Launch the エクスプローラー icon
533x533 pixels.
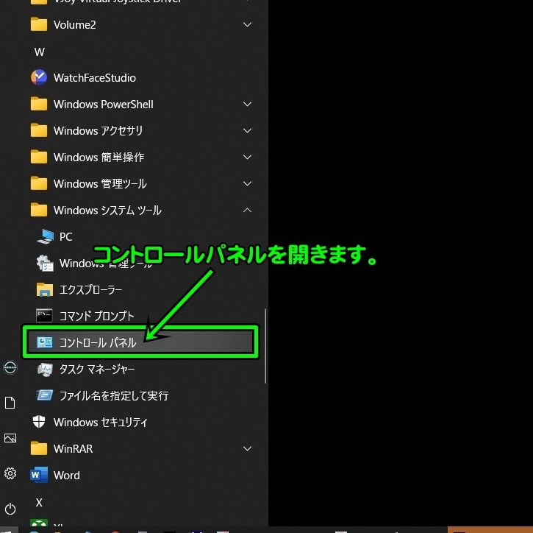(x=45, y=289)
